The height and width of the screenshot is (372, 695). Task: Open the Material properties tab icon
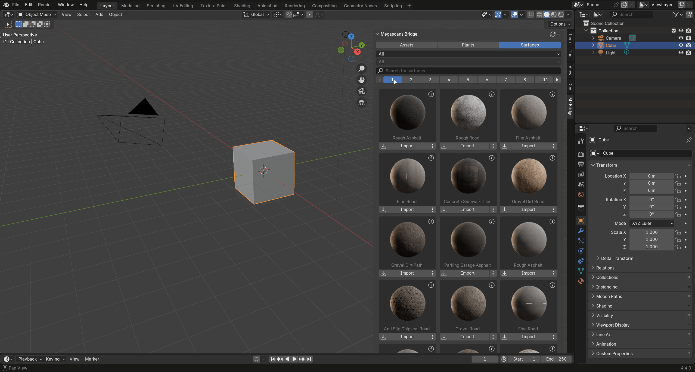[581, 281]
